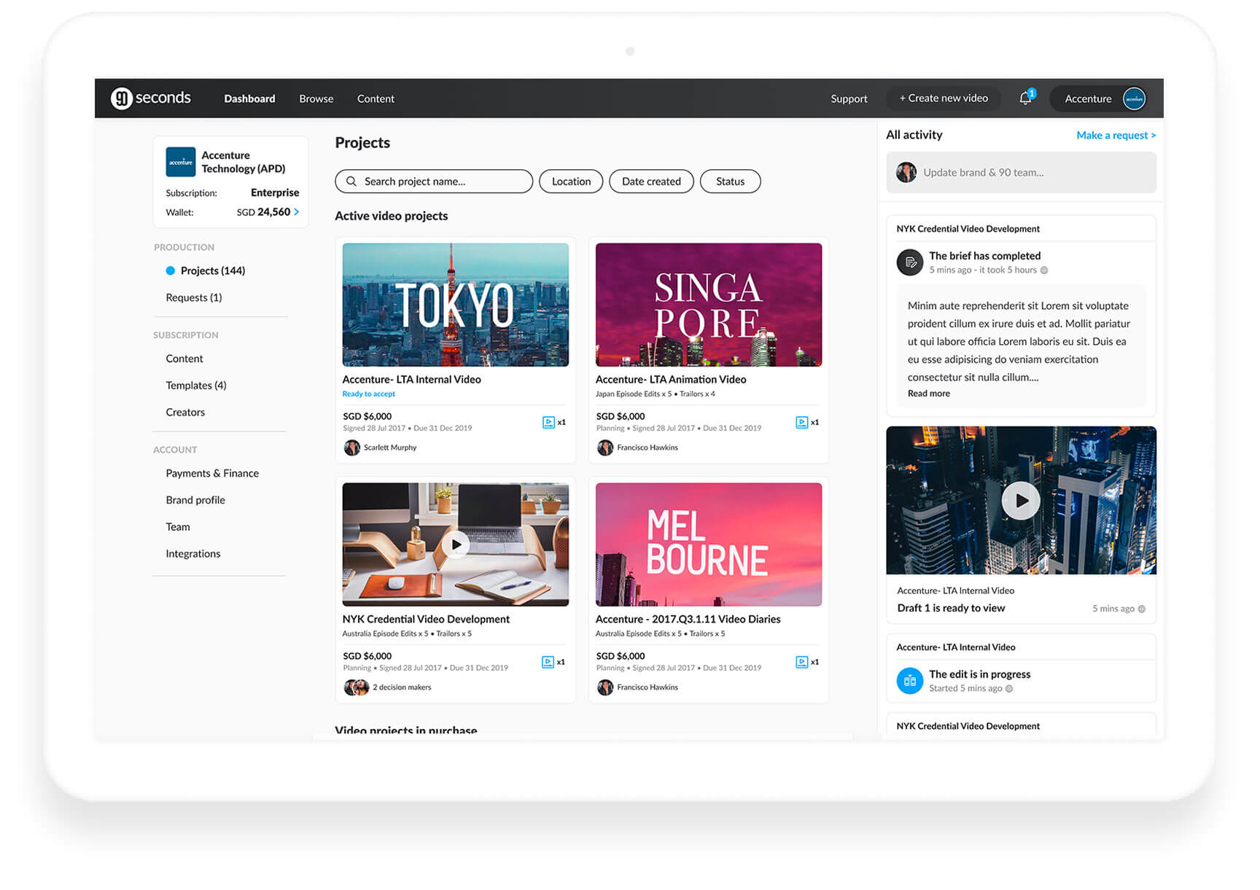The image size is (1260, 890).
Task: Open Payments & Finance
Action: point(212,474)
